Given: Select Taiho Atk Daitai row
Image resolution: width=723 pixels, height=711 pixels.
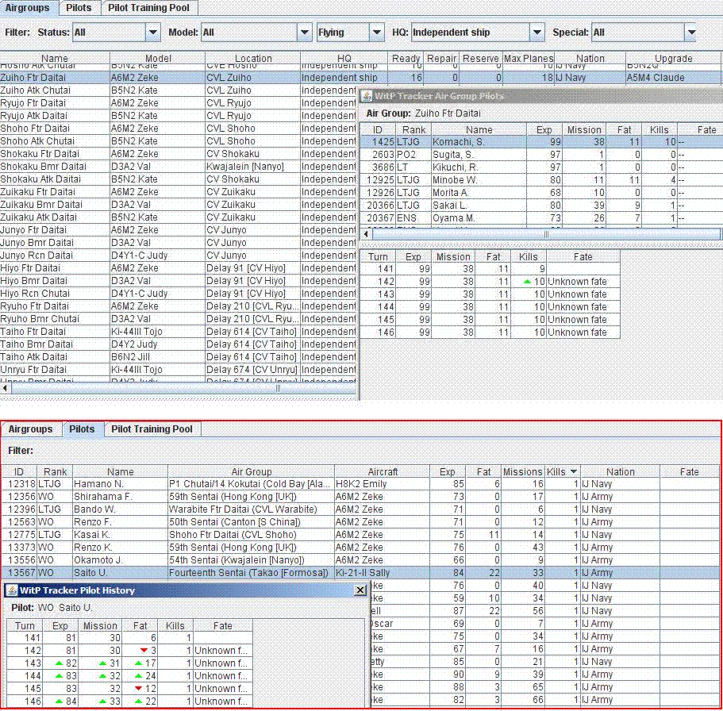Looking at the screenshot, I should (179, 357).
